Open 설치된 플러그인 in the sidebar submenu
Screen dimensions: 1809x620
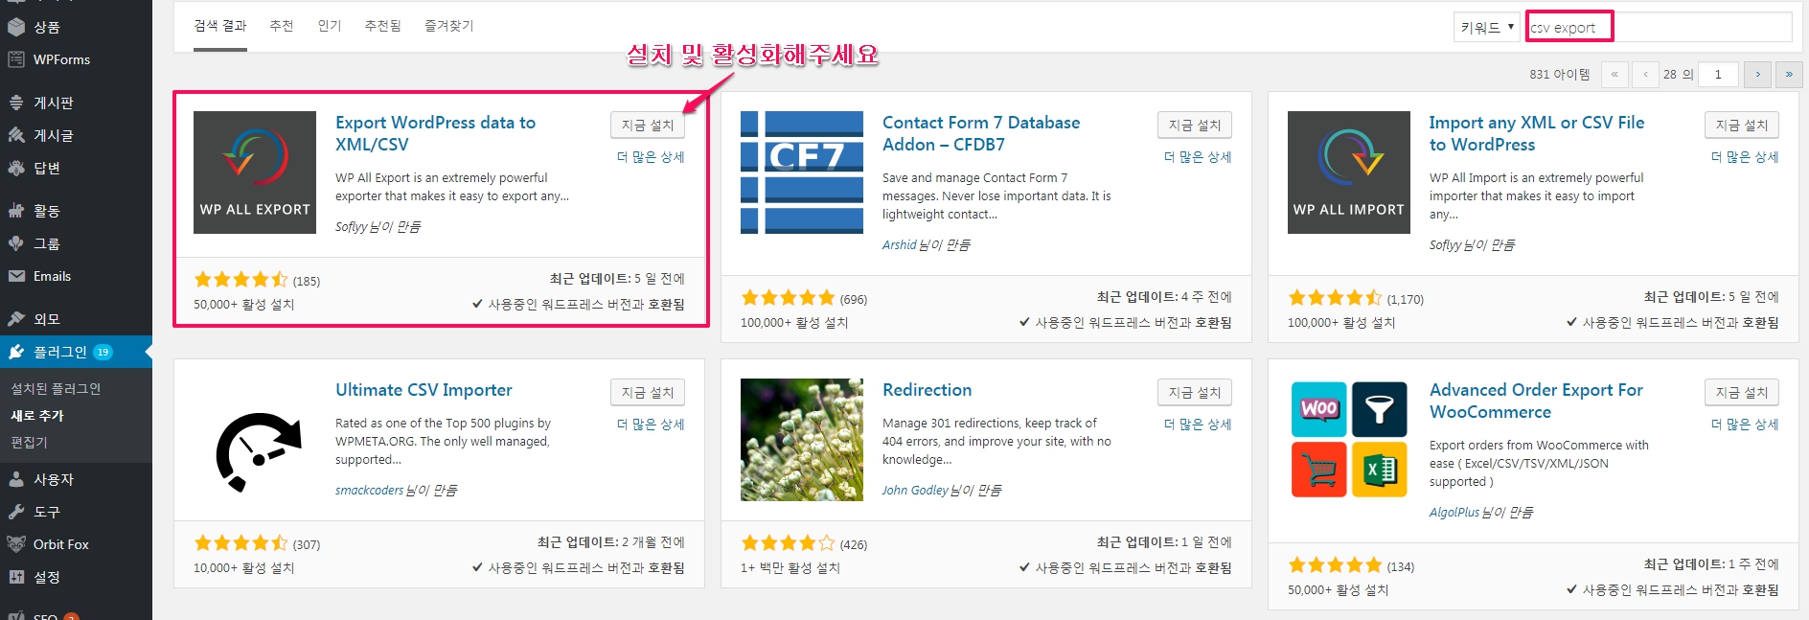(56, 388)
